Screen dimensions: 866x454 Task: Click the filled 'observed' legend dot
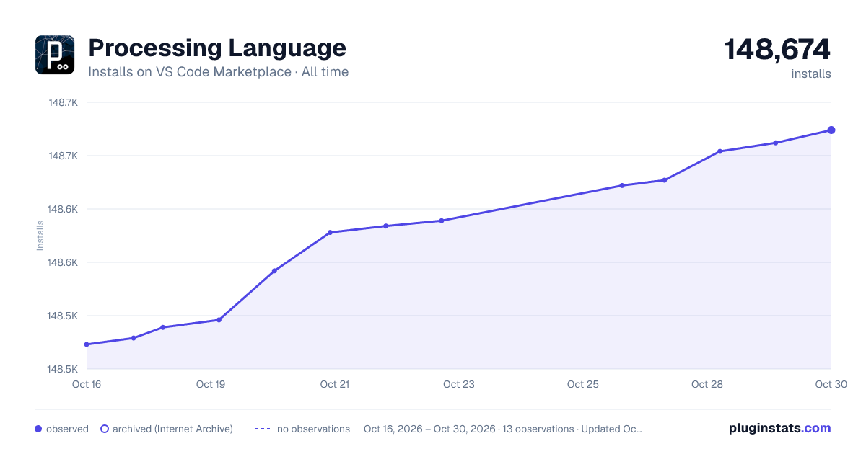coord(38,429)
